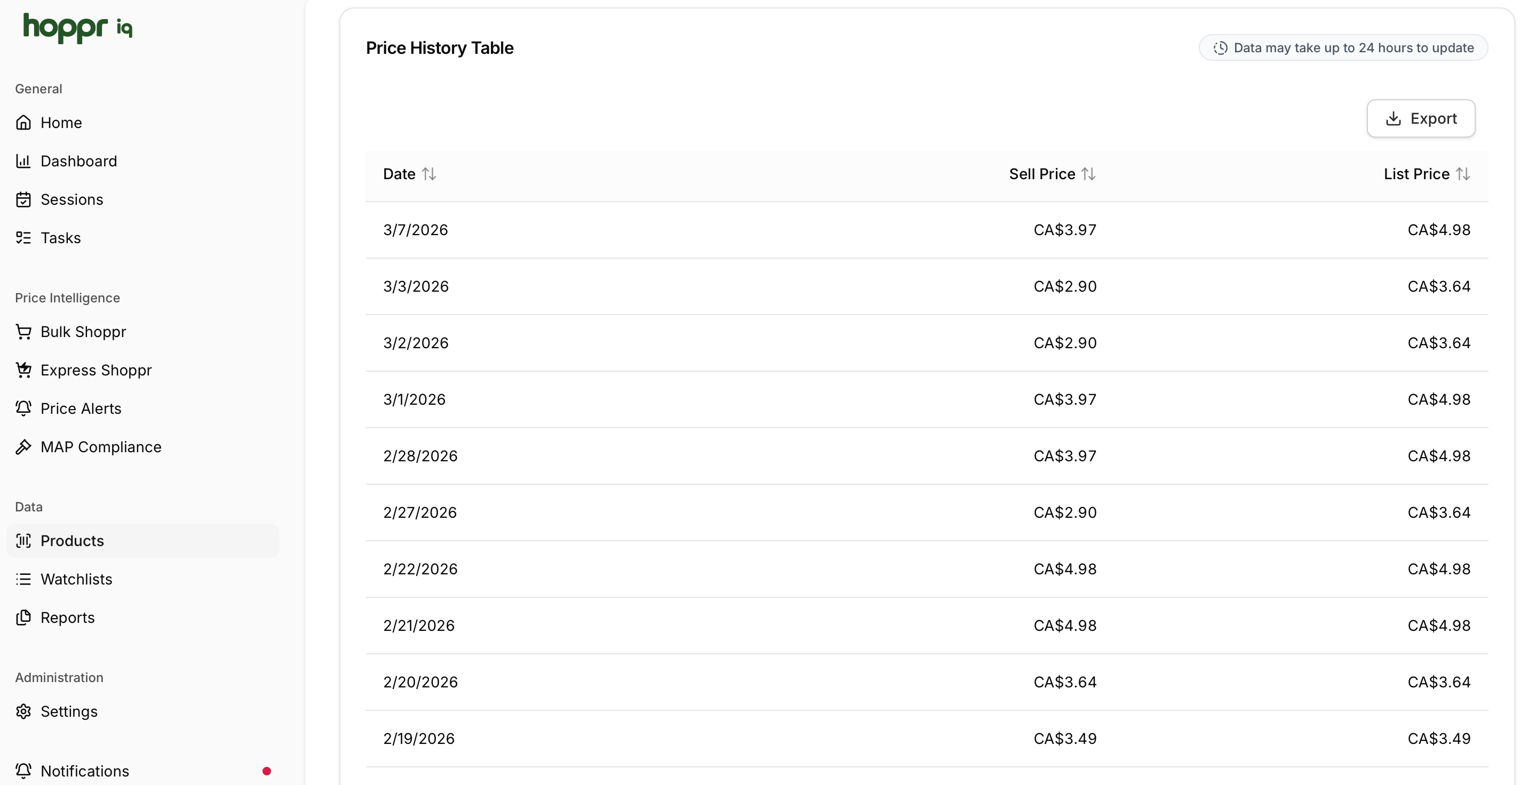The width and height of the screenshot is (1528, 785).
Task: Click the Sessions calendar icon
Action: (x=23, y=200)
